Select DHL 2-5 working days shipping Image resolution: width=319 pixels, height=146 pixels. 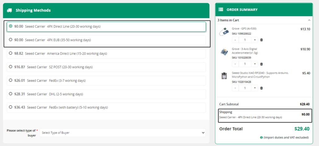coord(11,94)
